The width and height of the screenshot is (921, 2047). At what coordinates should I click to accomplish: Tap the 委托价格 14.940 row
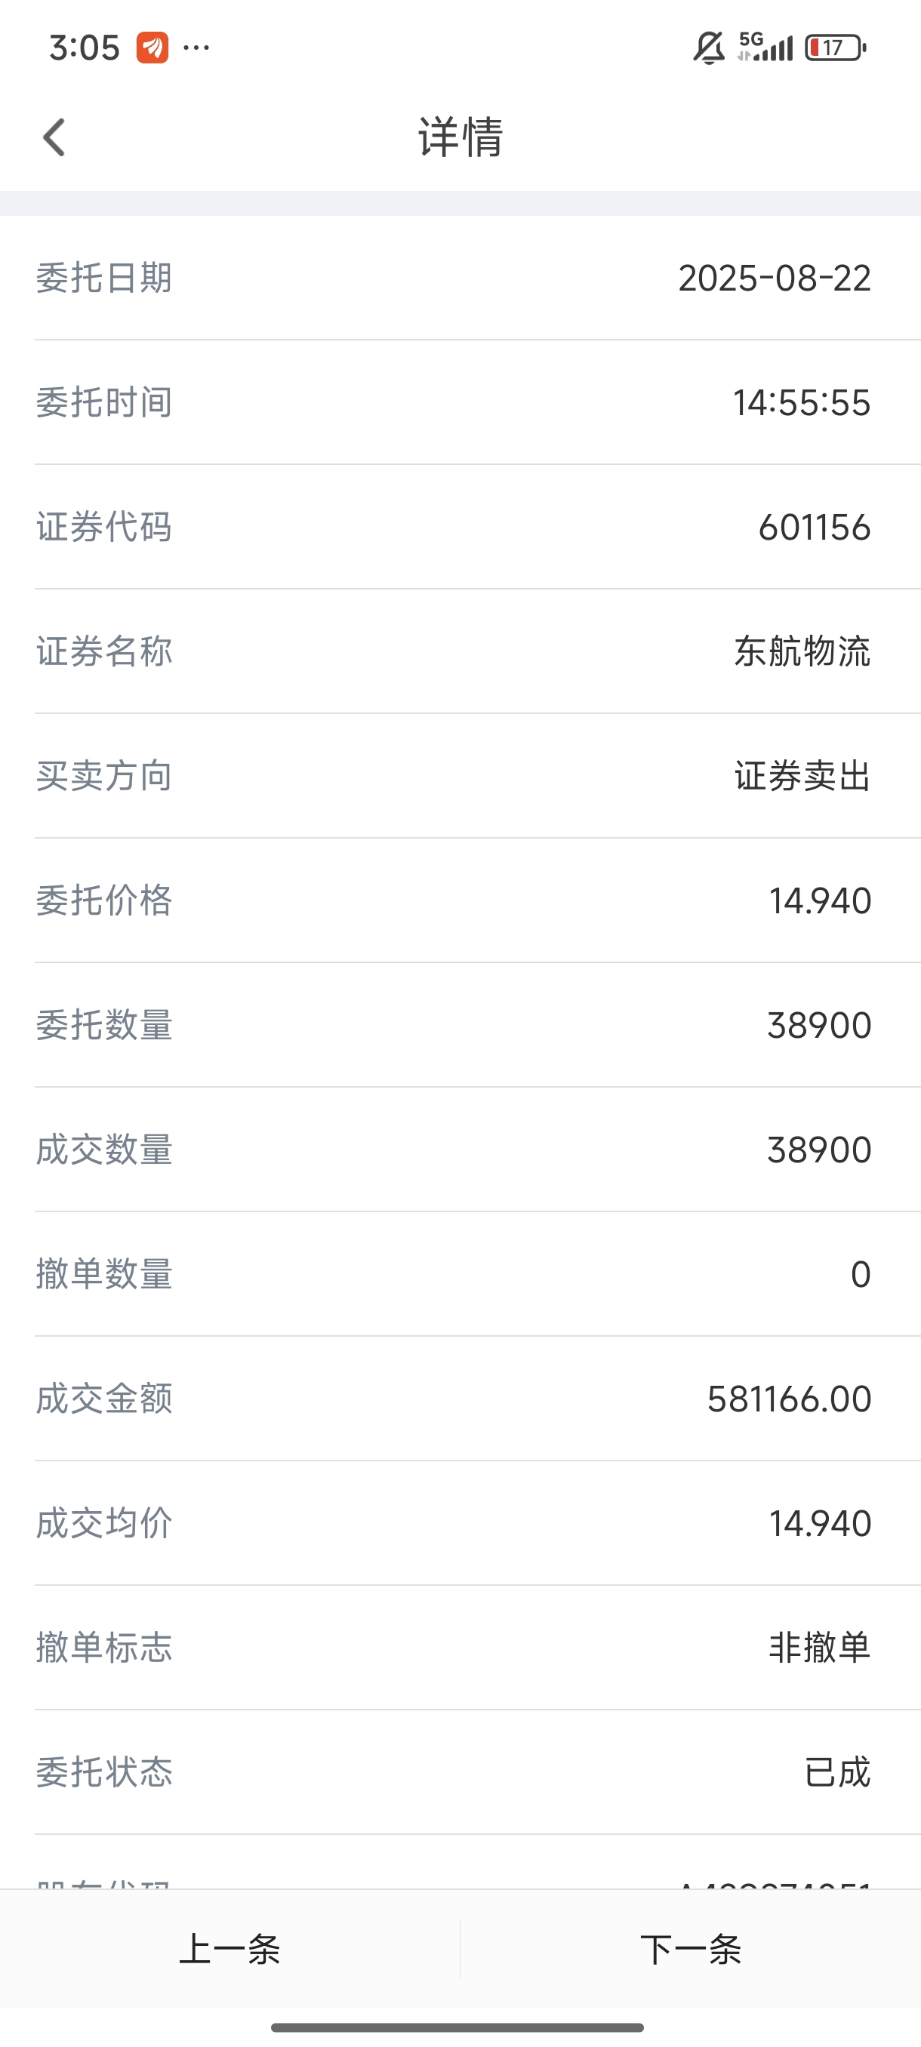pyautogui.click(x=461, y=900)
